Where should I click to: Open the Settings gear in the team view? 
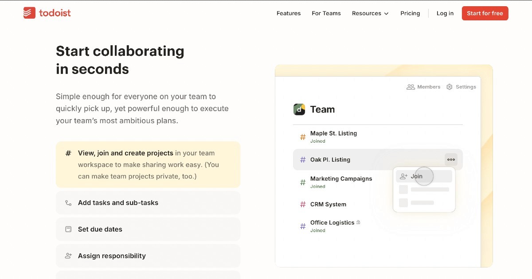click(x=449, y=87)
